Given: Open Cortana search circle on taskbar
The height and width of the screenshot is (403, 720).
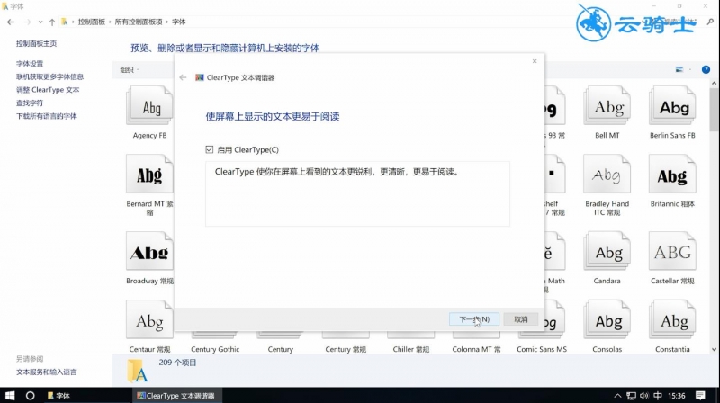Looking at the screenshot, I should (x=30, y=395).
